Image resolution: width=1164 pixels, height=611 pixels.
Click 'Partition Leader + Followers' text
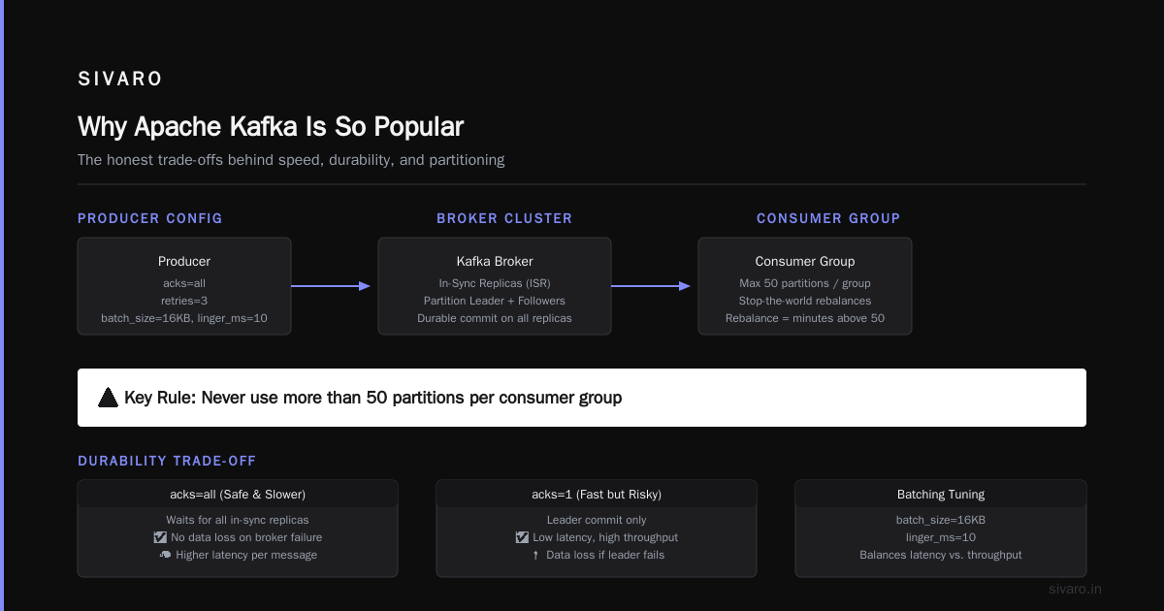(495, 301)
